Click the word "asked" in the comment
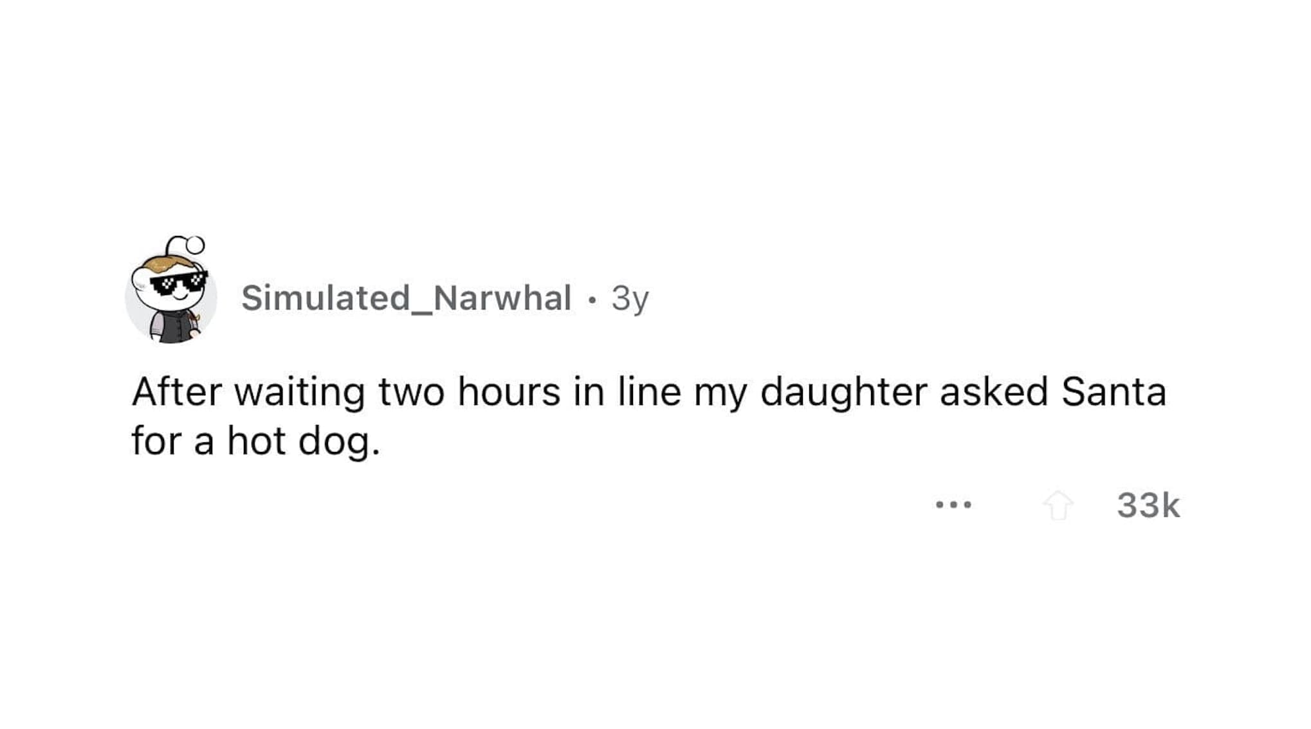Screen dimensions: 1311x729 (x=994, y=392)
